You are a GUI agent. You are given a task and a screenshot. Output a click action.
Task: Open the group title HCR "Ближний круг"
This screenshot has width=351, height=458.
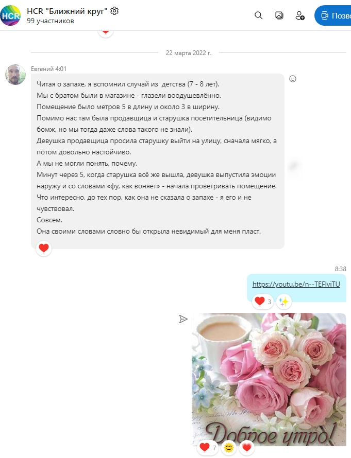point(67,11)
